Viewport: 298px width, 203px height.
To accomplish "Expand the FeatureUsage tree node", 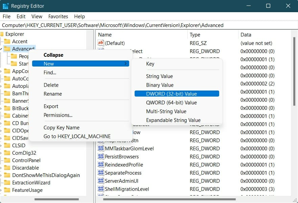I will 1,190.
